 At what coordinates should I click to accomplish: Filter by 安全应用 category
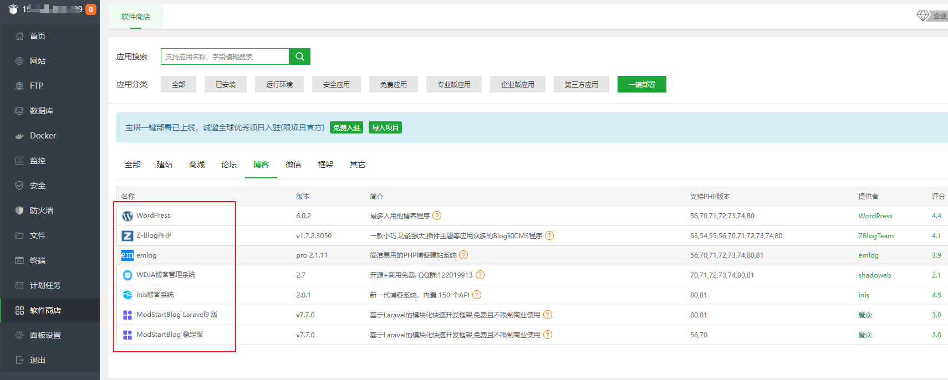coord(337,84)
